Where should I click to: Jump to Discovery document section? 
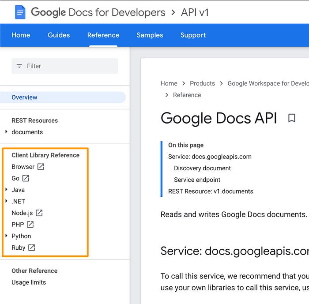(202, 168)
